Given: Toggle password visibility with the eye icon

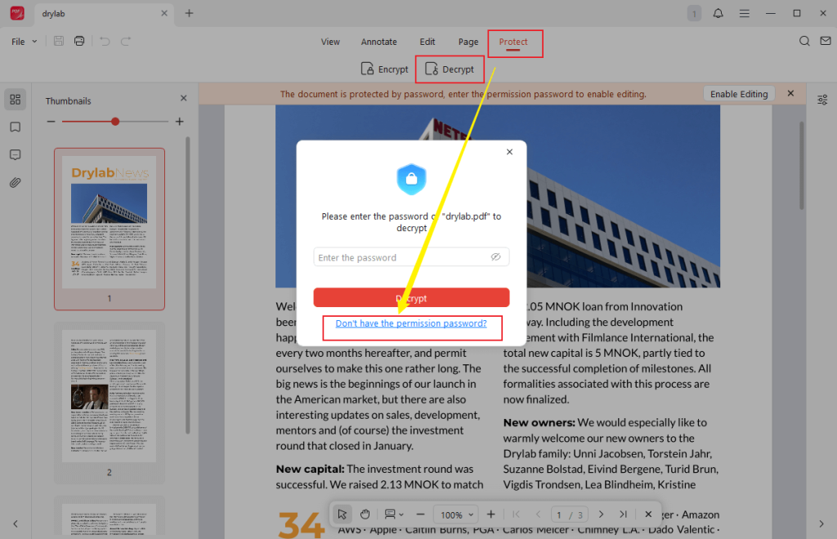Looking at the screenshot, I should 496,256.
